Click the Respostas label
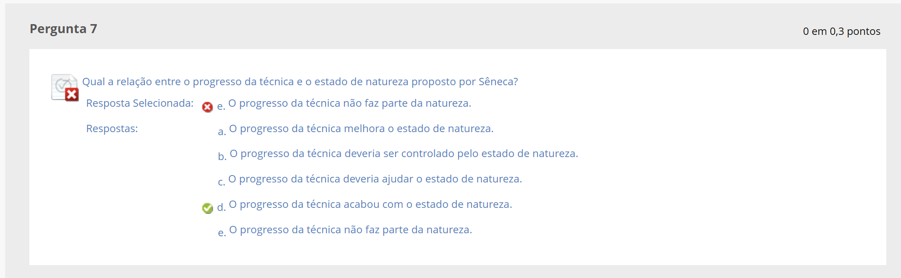The height and width of the screenshot is (278, 901). pyautogui.click(x=112, y=129)
